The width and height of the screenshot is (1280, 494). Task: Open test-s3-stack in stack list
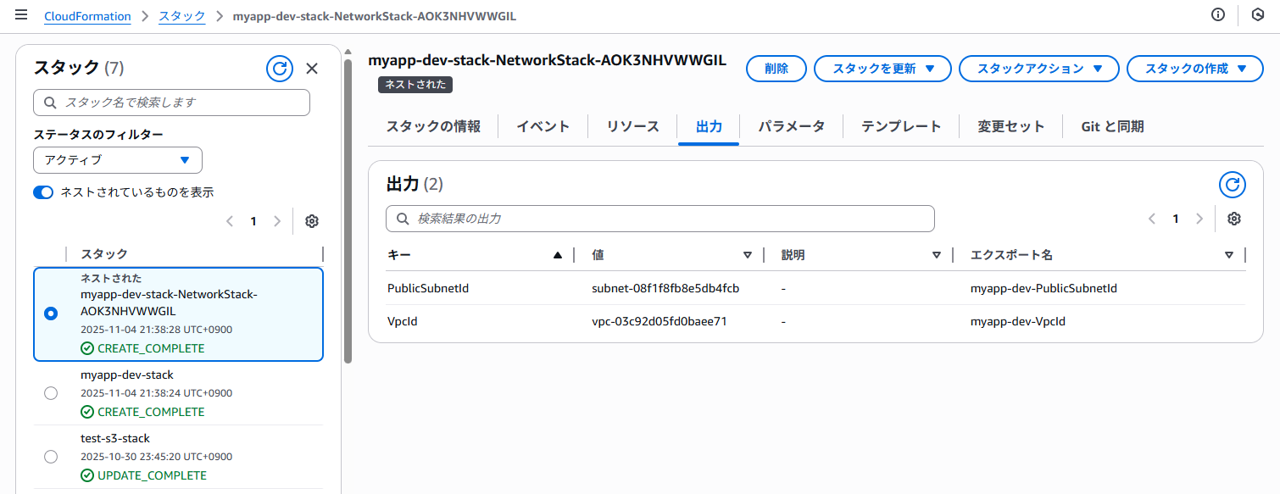(115, 438)
